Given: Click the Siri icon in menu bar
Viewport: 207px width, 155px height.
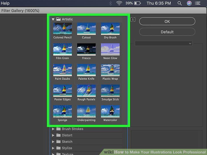Looking at the screenshot, I should coord(189,3).
